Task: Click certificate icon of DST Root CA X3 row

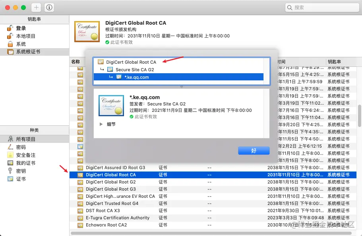Action: point(80,211)
